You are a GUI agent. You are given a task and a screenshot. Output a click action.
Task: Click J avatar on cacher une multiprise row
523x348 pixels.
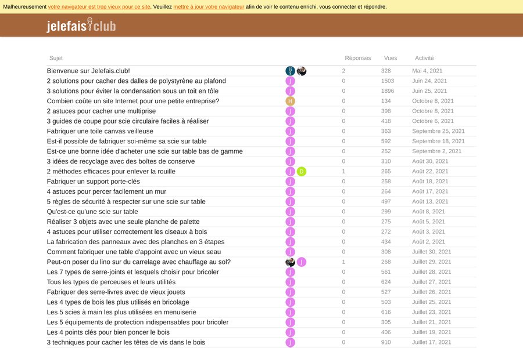(x=290, y=111)
